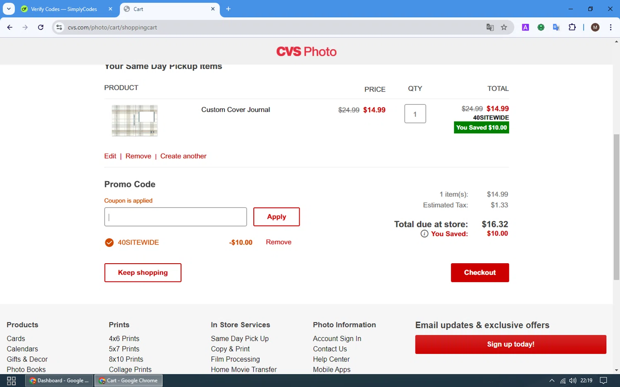Image resolution: width=620 pixels, height=387 pixels.
Task: Click Keep shopping button
Action: (x=143, y=273)
